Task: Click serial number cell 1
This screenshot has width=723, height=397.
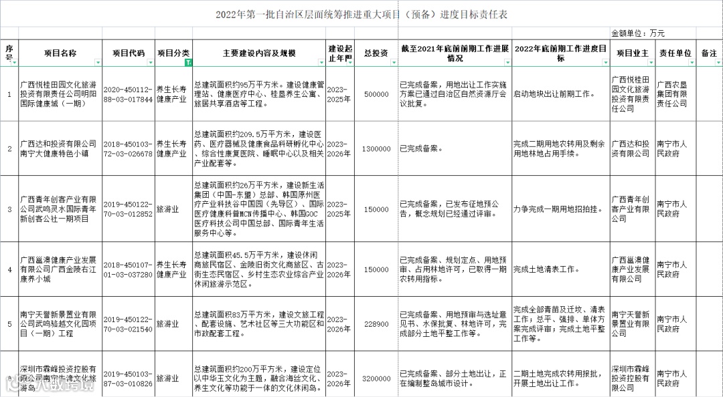Action: [x=9, y=94]
